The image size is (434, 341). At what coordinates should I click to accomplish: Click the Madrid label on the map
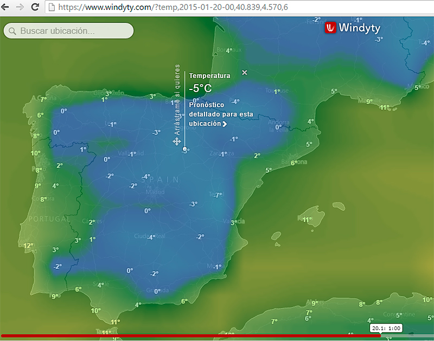[x=154, y=192]
